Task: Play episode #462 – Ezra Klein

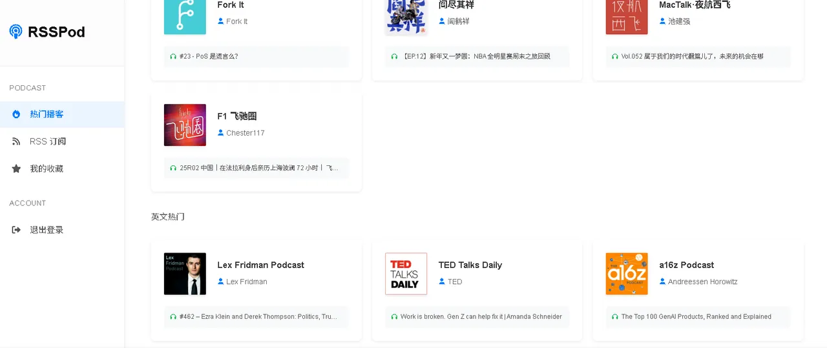Action: (x=256, y=316)
